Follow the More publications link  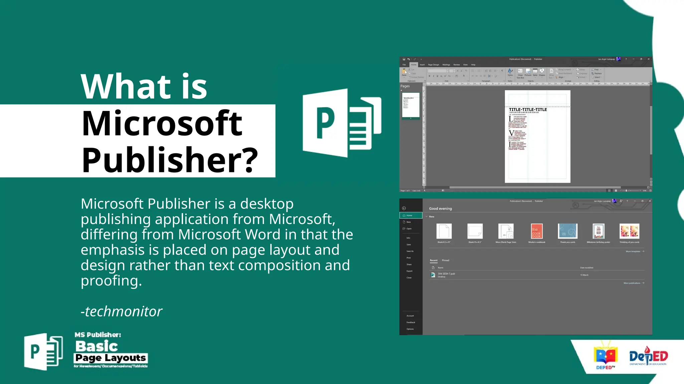pyautogui.click(x=634, y=283)
